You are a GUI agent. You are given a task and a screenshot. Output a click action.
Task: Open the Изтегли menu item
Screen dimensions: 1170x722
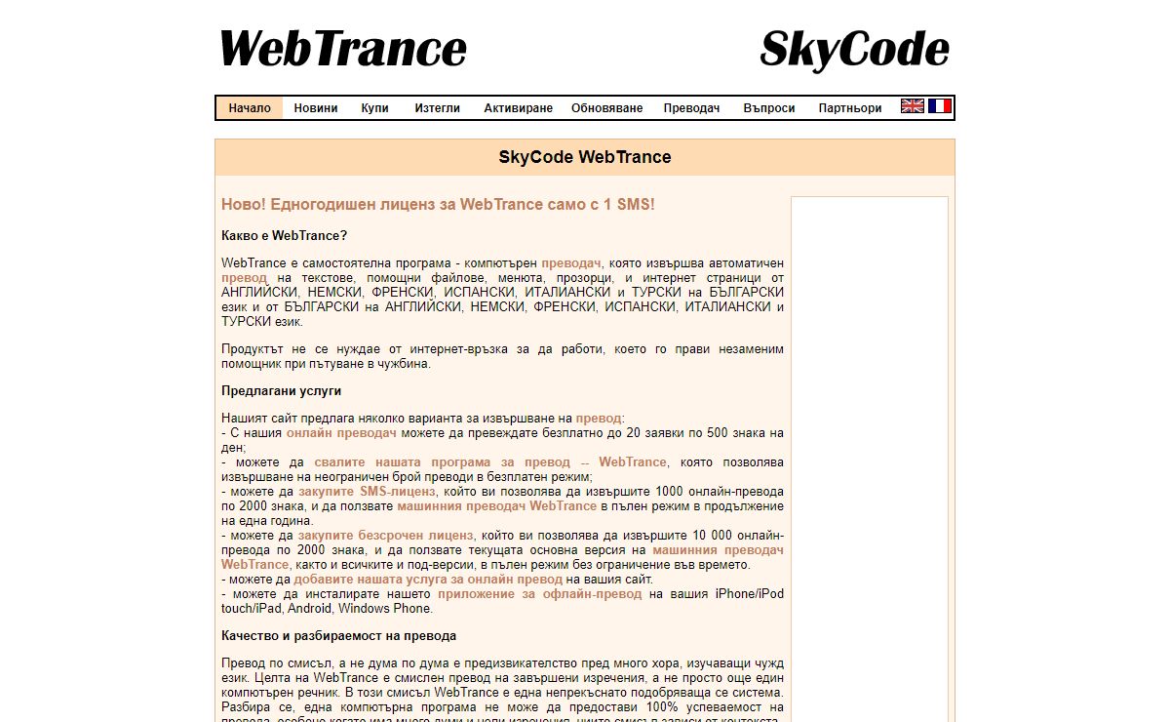(437, 108)
